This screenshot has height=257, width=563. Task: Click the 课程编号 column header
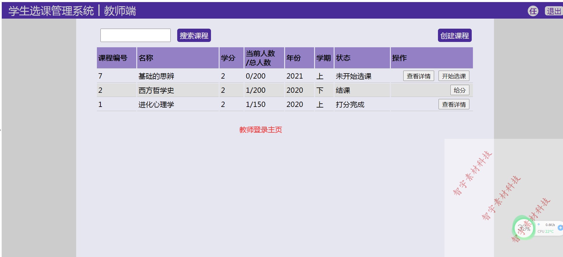tap(116, 58)
